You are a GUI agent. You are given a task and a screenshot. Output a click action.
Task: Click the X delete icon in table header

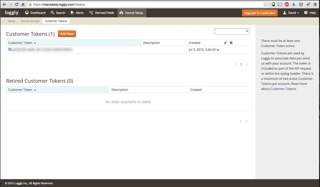pos(231,43)
